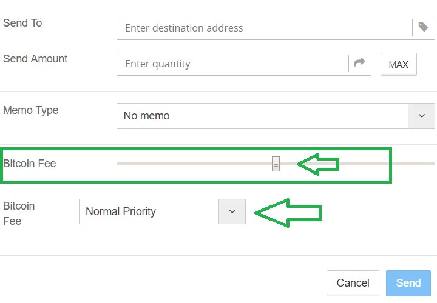The height and width of the screenshot is (303, 437).
Task: Click the Memo Type label
Action: point(31,110)
